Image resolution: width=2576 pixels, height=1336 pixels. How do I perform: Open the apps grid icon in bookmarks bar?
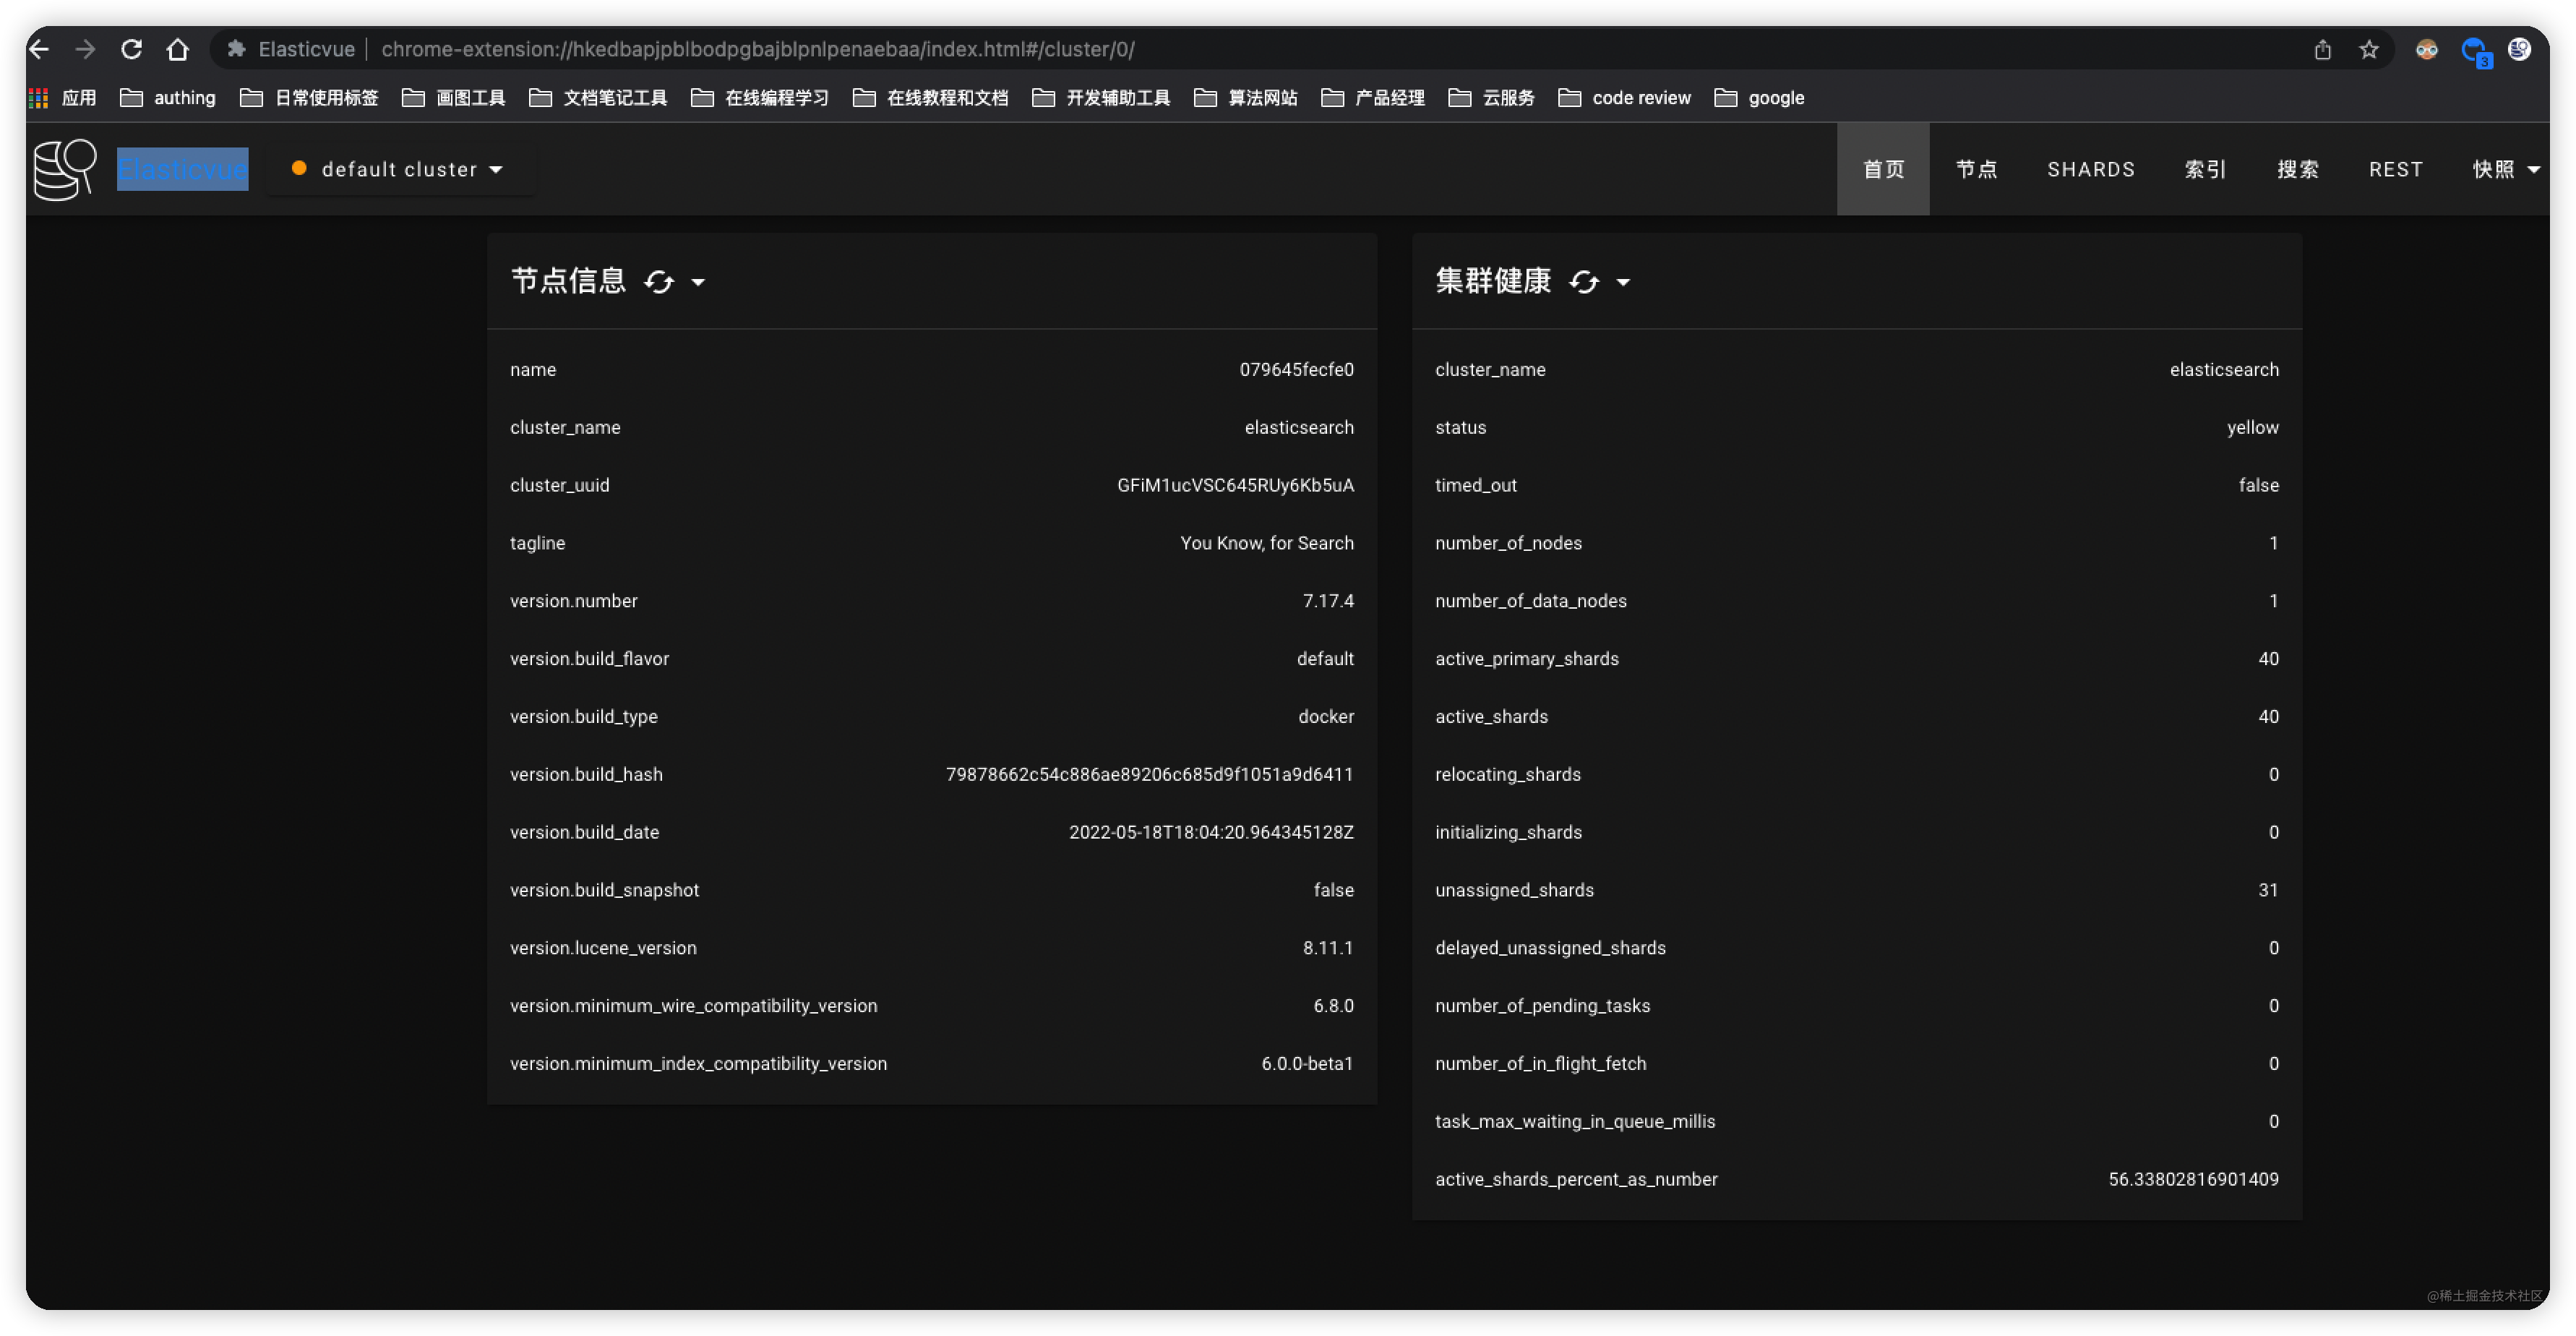39,98
